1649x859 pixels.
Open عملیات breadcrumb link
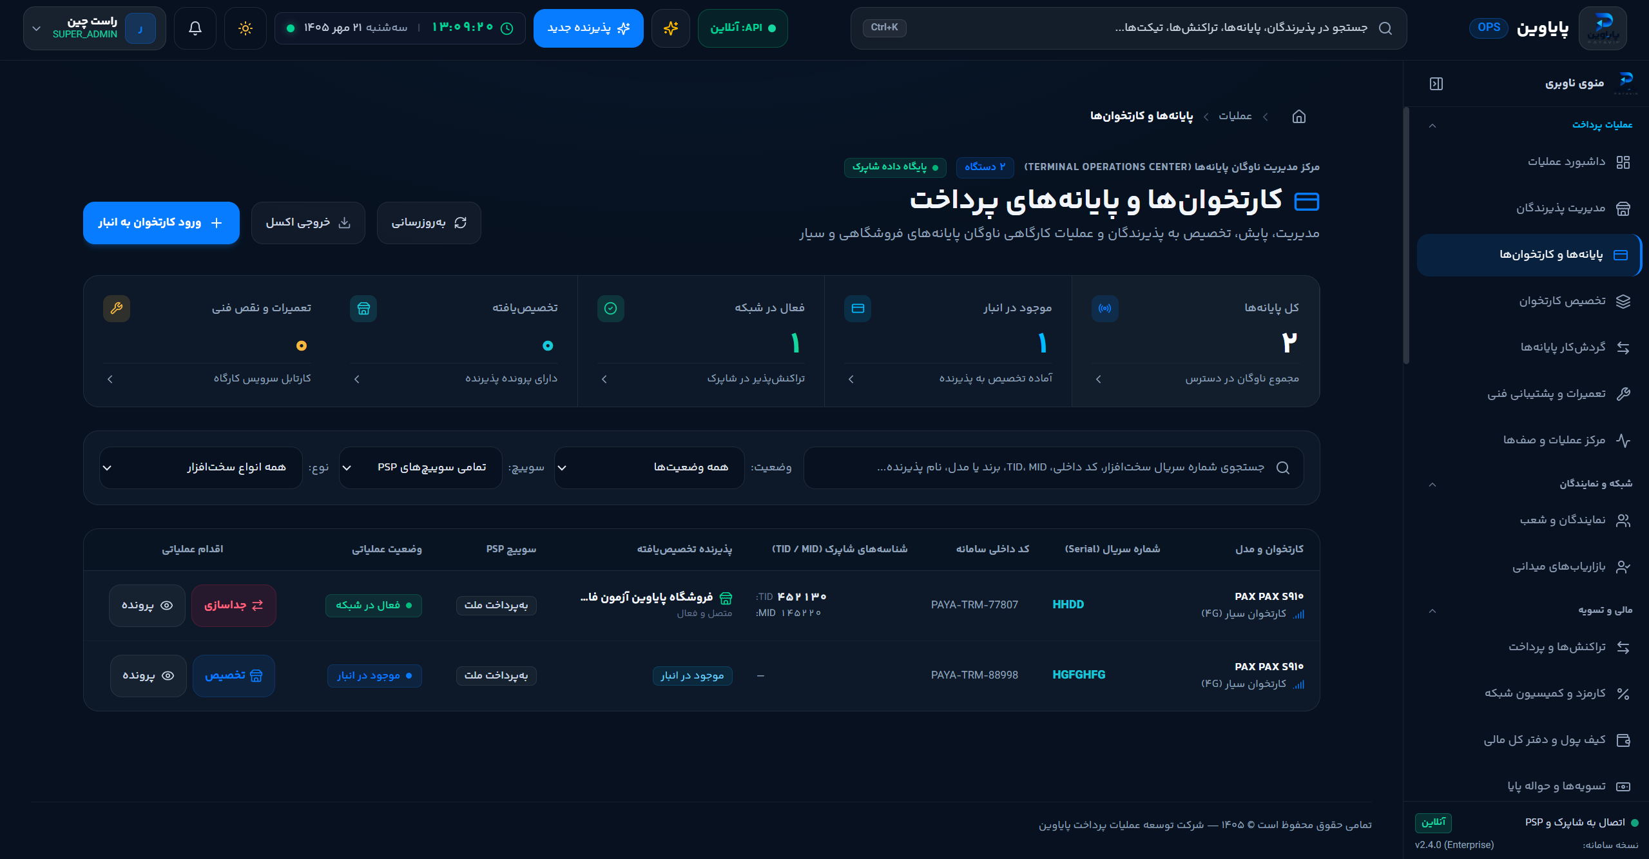pos(1235,116)
